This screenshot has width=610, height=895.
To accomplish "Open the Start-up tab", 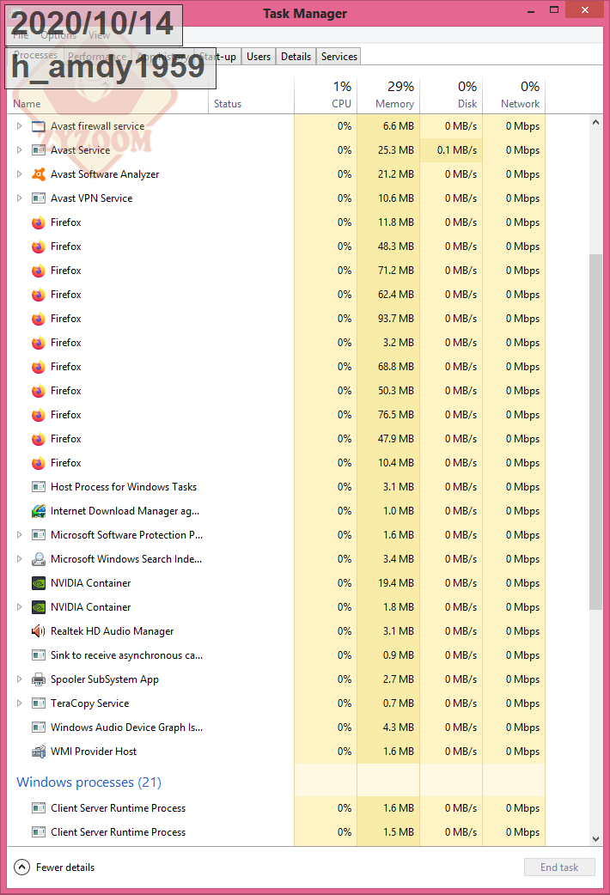I will [217, 57].
